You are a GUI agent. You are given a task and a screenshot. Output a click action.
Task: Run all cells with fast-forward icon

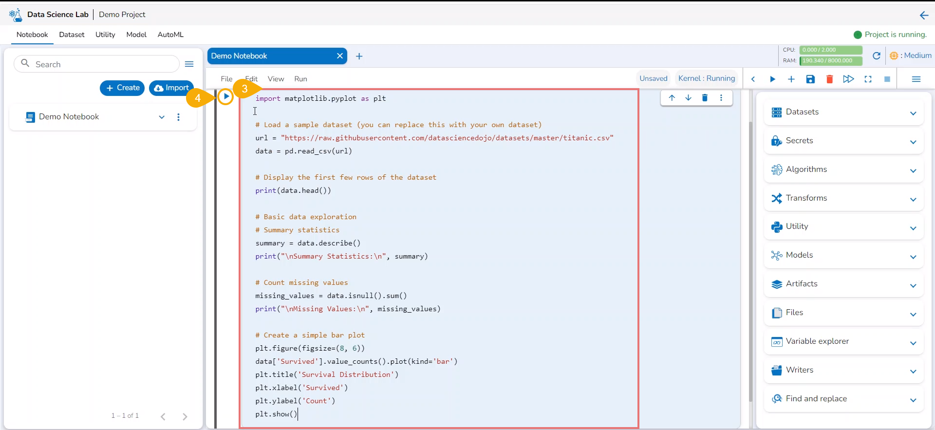tap(848, 79)
